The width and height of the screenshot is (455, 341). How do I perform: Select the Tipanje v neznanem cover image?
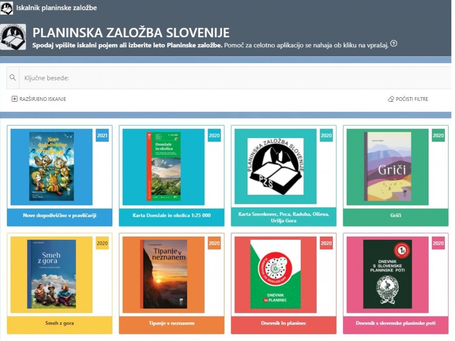163,275
